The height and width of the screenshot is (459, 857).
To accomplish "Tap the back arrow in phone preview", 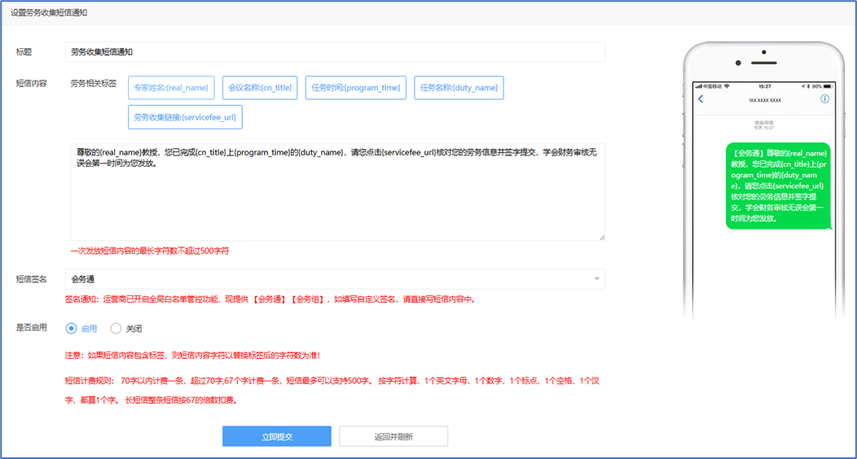I will coord(701,99).
